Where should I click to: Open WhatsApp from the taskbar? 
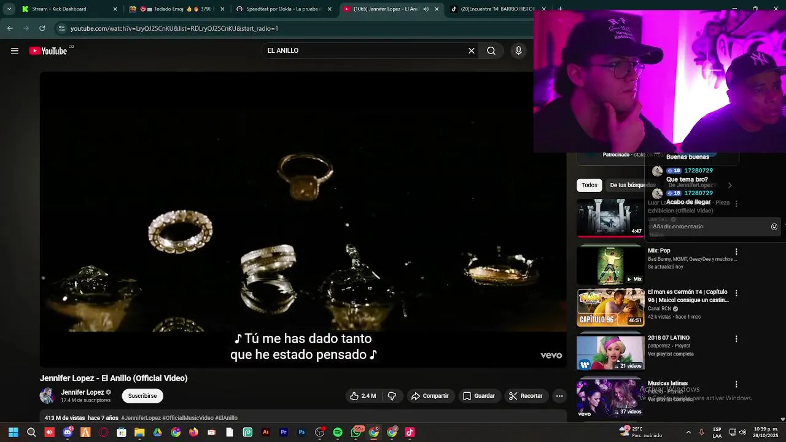(x=356, y=432)
